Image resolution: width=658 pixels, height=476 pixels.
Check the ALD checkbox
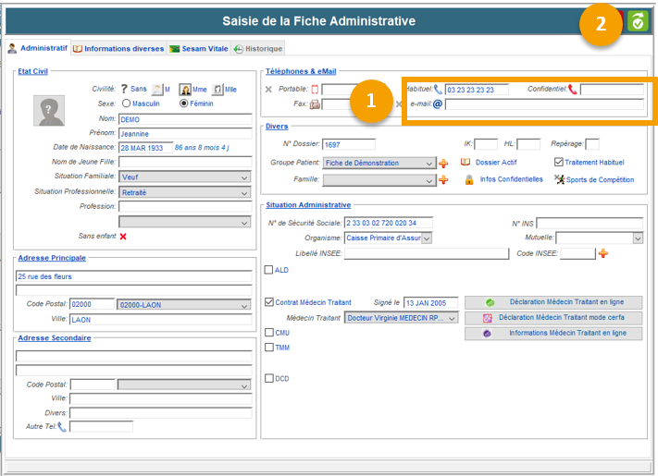pyautogui.click(x=269, y=270)
